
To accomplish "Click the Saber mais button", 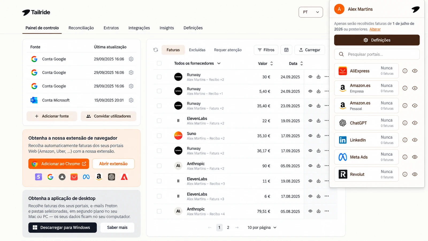I will (117, 228).
